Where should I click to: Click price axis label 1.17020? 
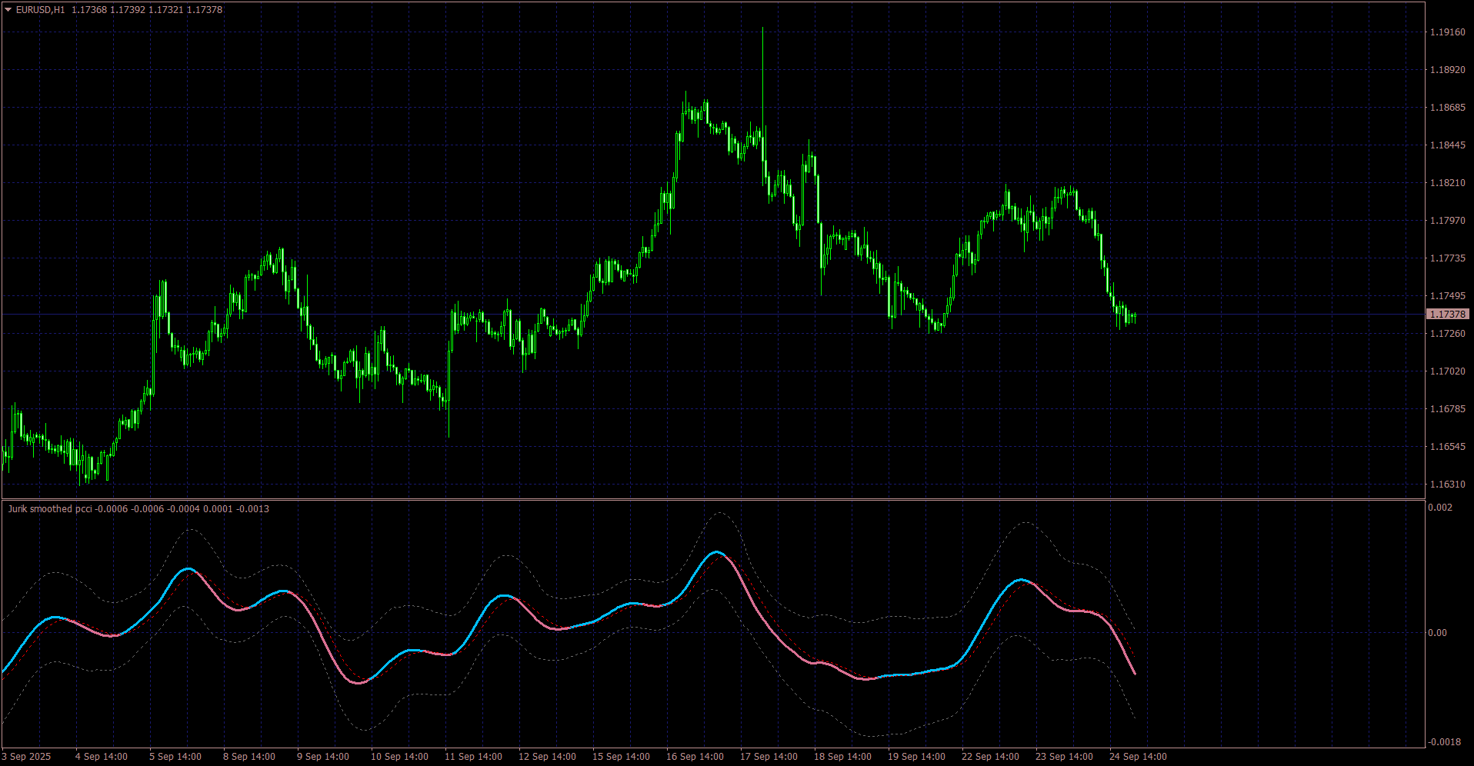[1447, 371]
